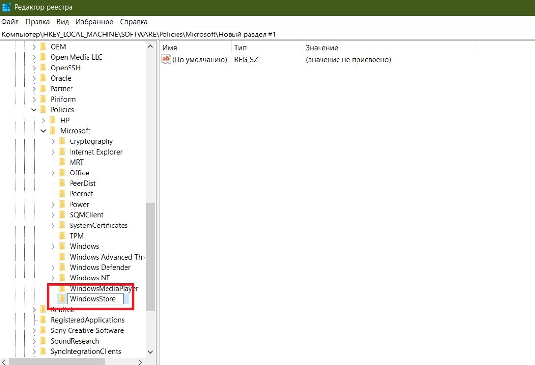535x365 pixels.
Task: Expand the HP tree node
Action: pyautogui.click(x=43, y=120)
